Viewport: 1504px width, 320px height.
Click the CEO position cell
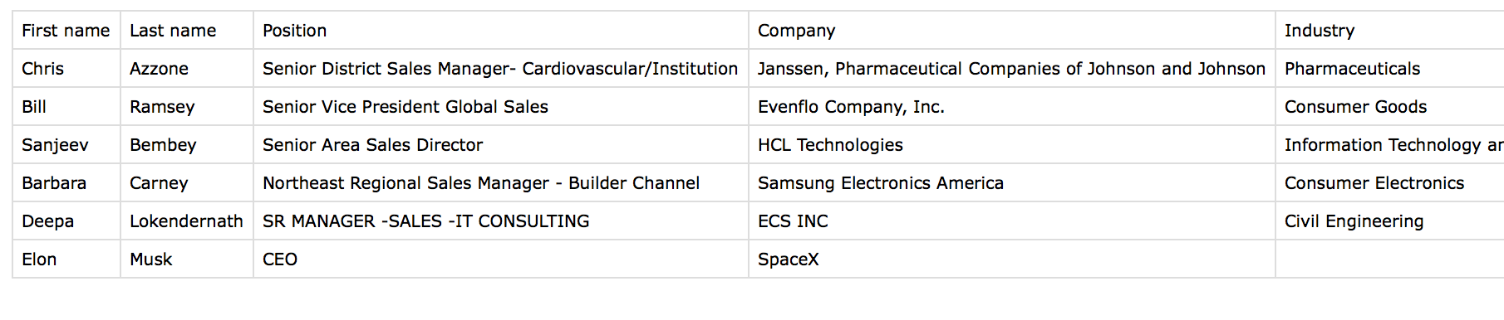pos(501,259)
